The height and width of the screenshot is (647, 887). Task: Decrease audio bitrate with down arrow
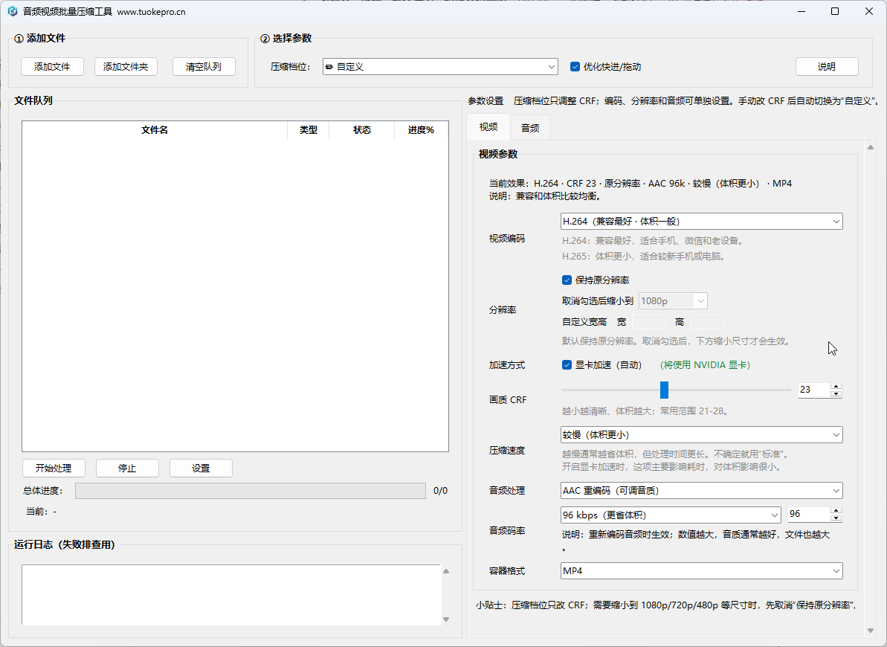[836, 518]
